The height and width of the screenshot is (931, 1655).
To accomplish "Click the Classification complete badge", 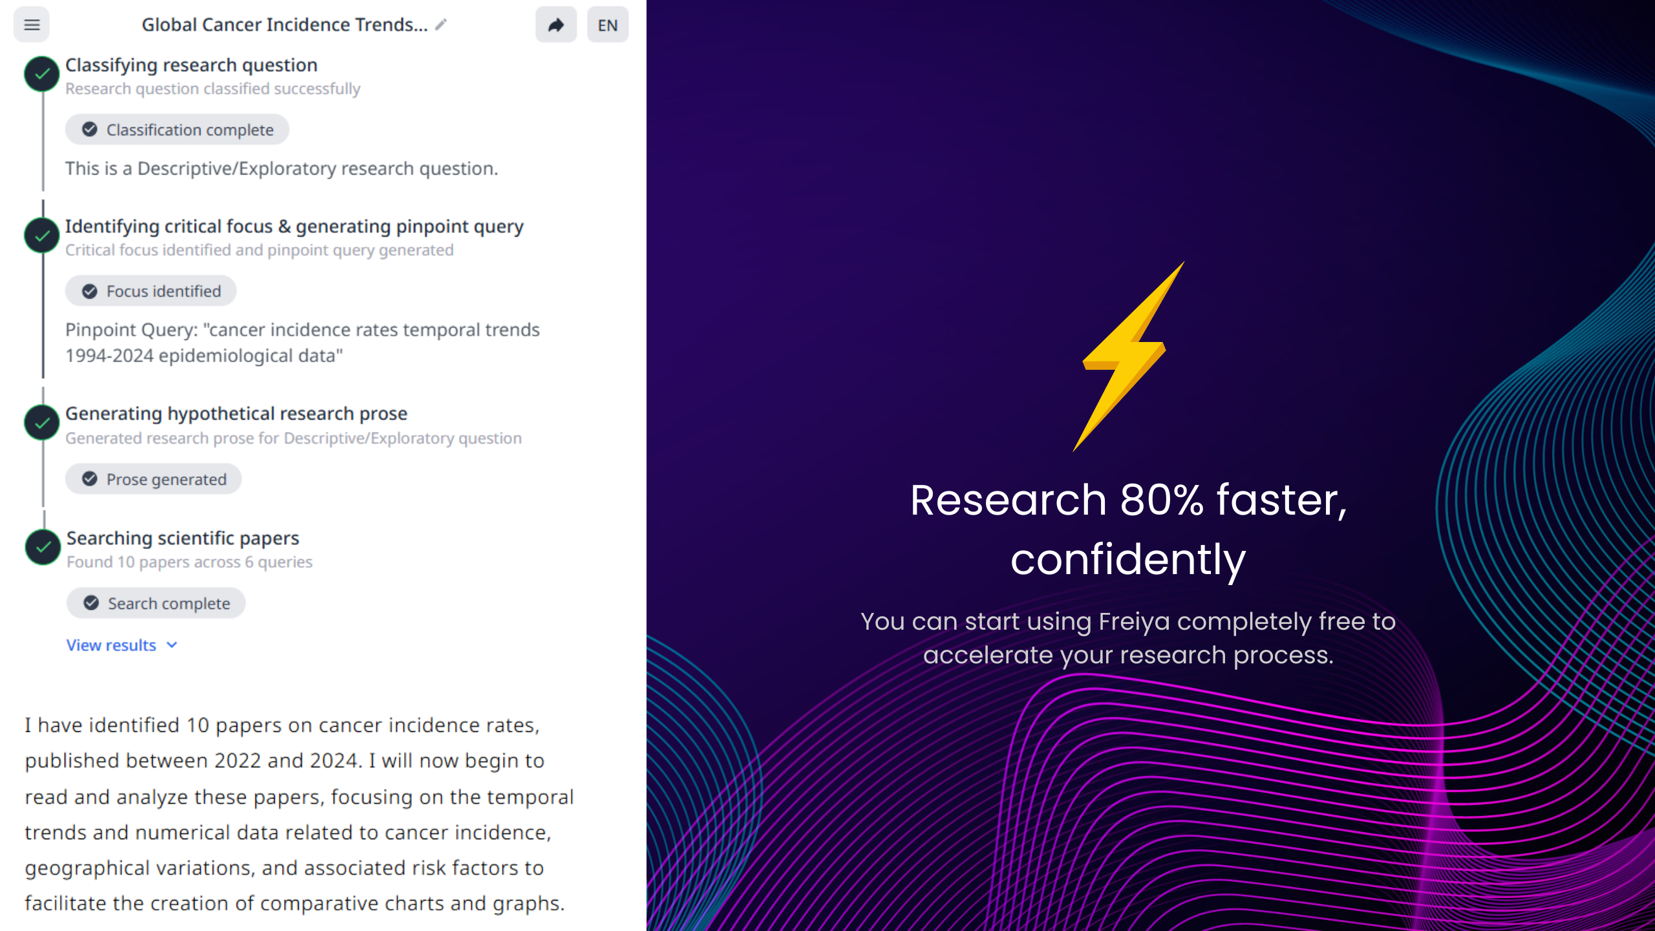I will [x=177, y=130].
